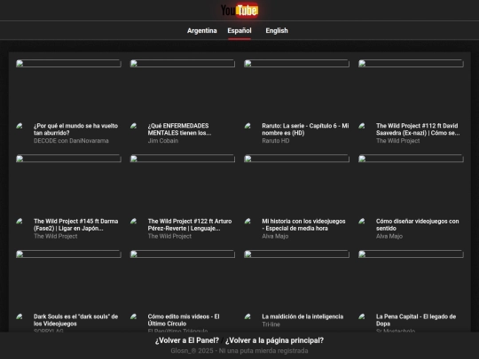This screenshot has width=479, height=359.
Task: Open title Cómo diseñar videojuegos con sentido
Action: tap(417, 224)
